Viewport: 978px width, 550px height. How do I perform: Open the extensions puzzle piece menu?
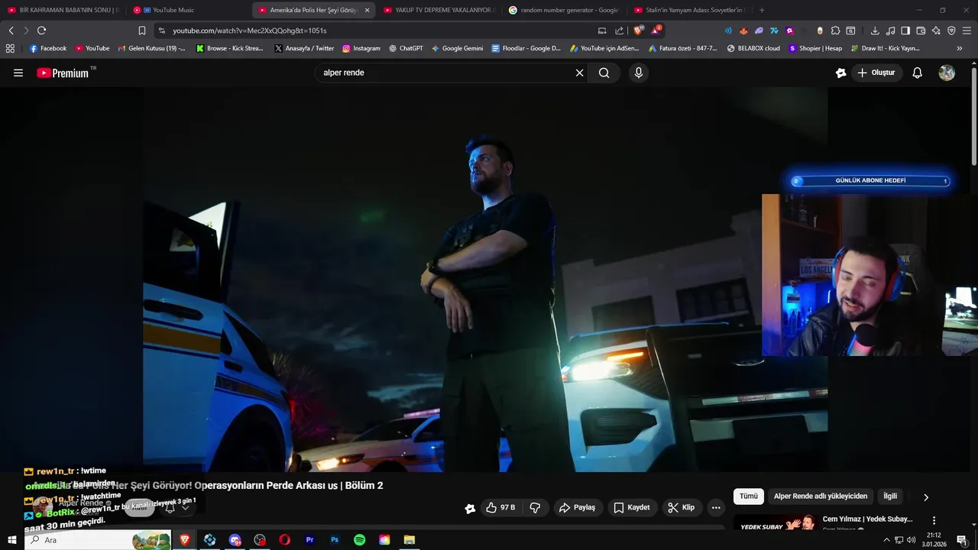(835, 31)
